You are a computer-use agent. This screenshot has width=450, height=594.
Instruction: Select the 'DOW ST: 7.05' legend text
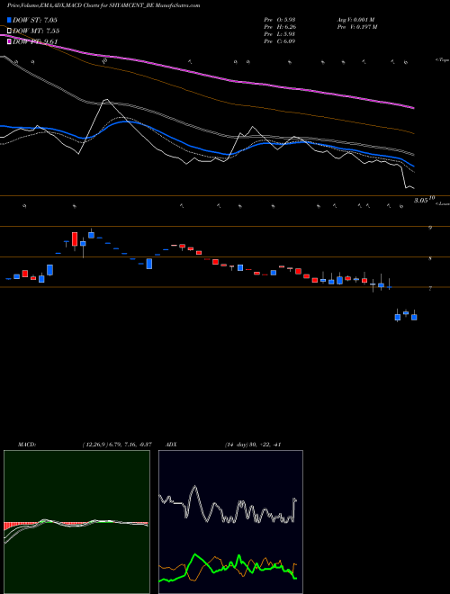click(x=35, y=20)
